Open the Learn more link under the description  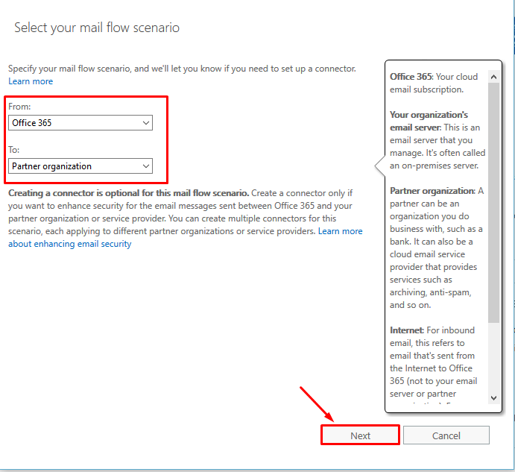(x=31, y=81)
